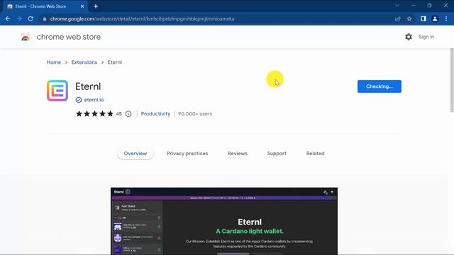The width and height of the screenshot is (454, 255).
Task: Click the browser forward arrow
Action: click(x=19, y=19)
